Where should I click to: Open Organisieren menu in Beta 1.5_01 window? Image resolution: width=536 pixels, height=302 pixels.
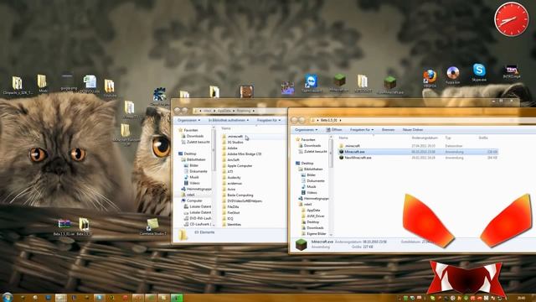click(306, 130)
